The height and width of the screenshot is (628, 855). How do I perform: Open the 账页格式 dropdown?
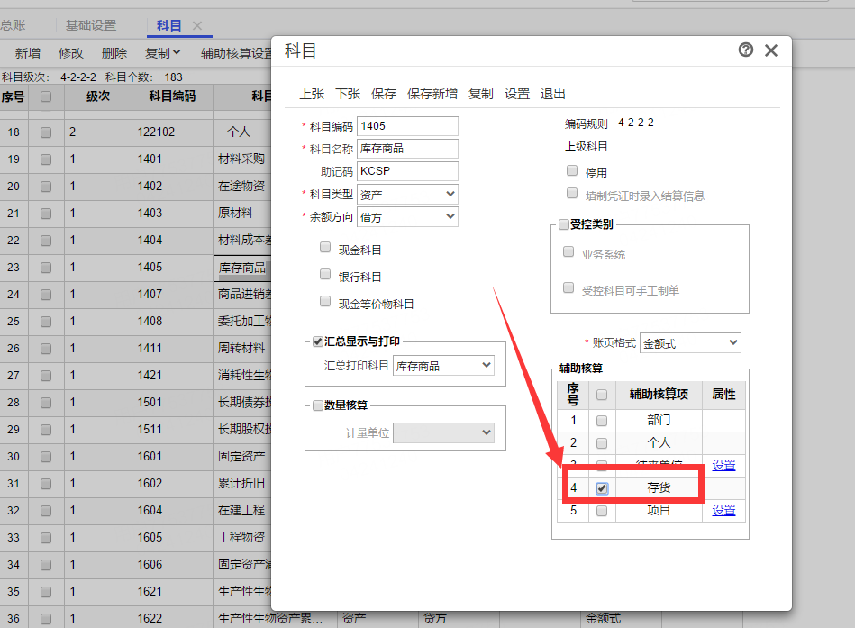point(690,342)
